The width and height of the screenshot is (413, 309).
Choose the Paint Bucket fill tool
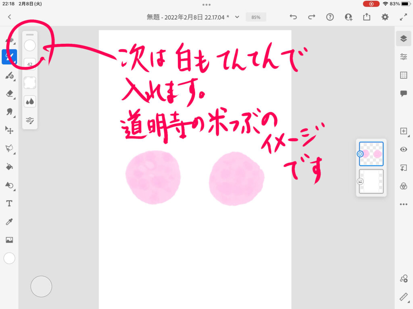(x=9, y=167)
